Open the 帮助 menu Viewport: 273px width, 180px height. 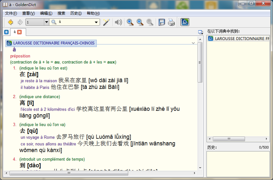tap(93, 13)
